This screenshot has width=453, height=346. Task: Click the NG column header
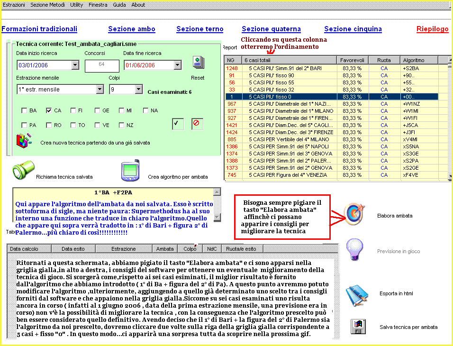[x=233, y=60]
